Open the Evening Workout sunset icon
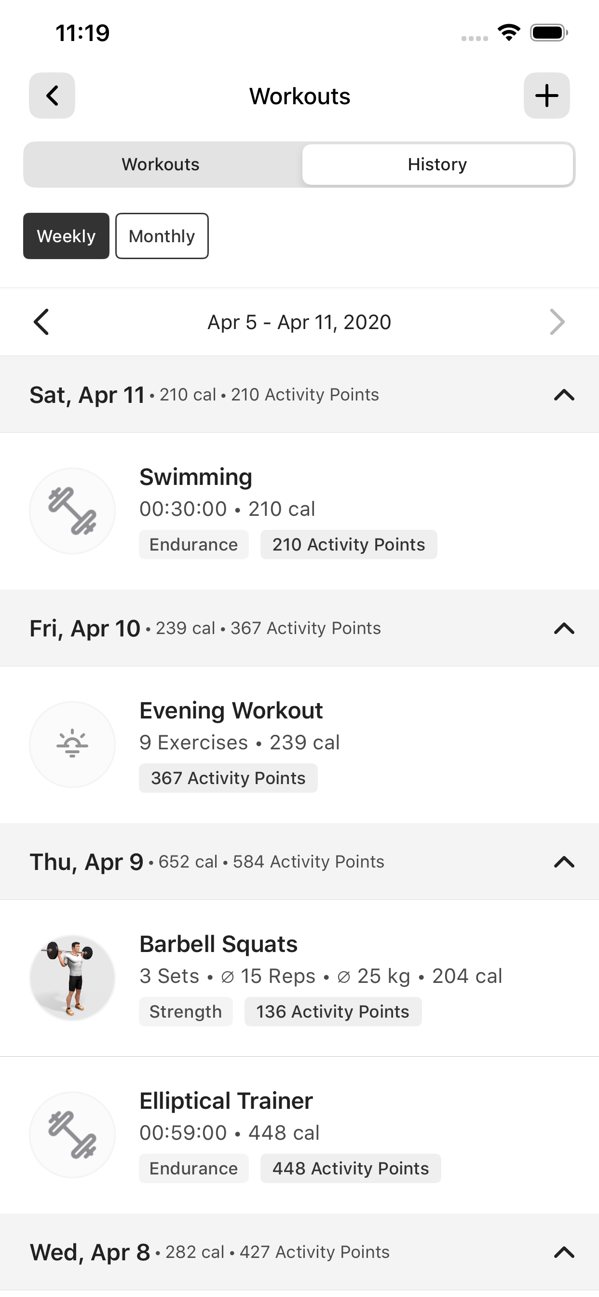 tap(72, 744)
